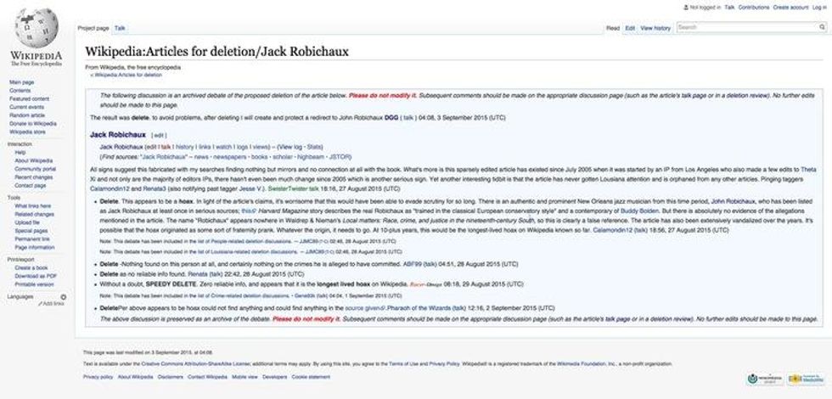Open Current events sidebar link
832x399 pixels.
(26, 107)
